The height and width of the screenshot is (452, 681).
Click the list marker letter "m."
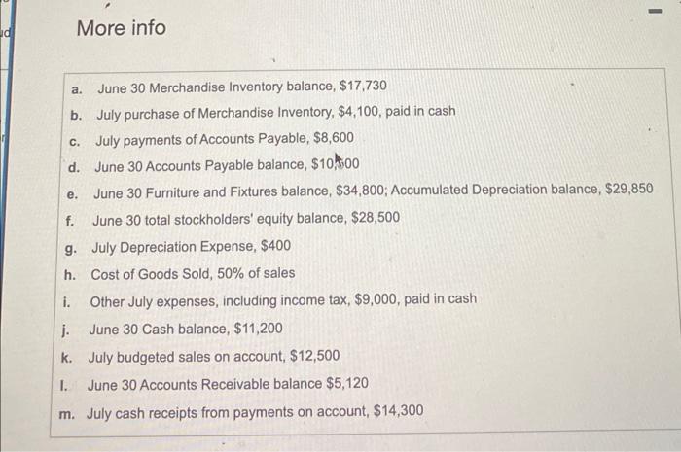point(66,411)
